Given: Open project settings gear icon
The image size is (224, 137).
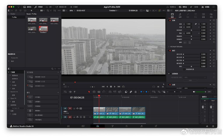Looking at the screenshot, I should (213, 126).
